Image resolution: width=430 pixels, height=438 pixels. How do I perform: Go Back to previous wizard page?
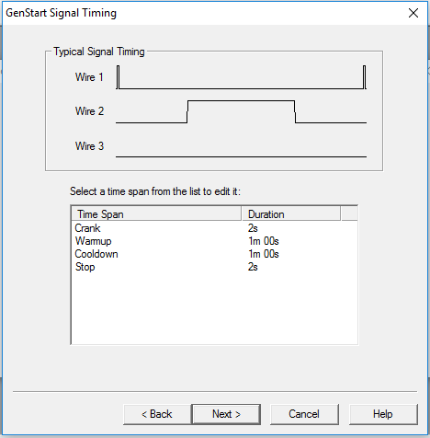157,414
